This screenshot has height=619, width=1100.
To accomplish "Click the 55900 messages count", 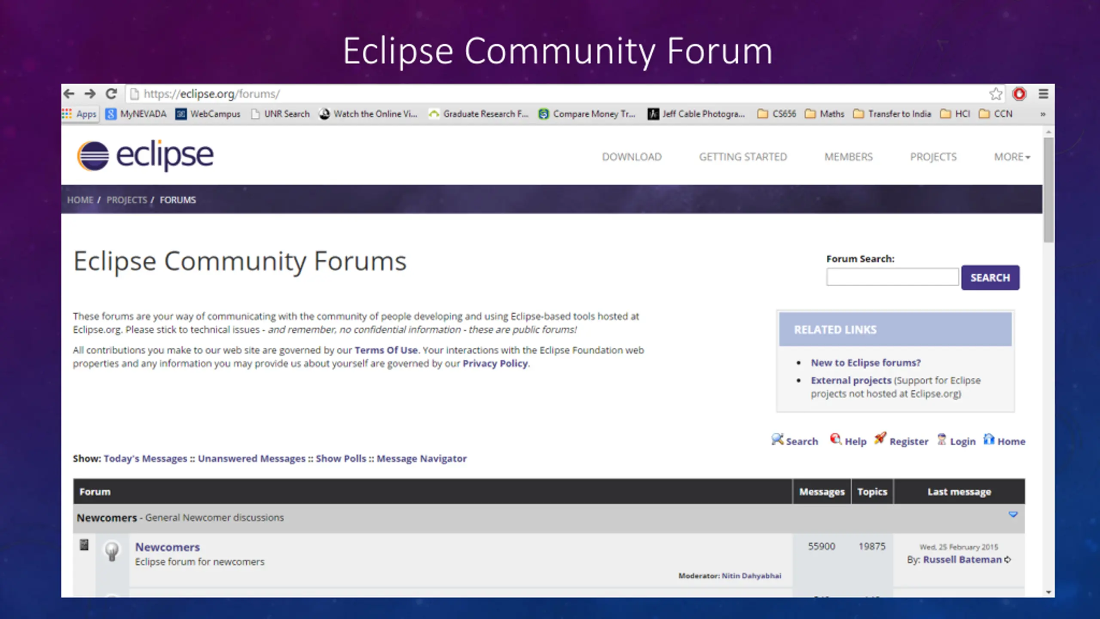I will tap(821, 546).
